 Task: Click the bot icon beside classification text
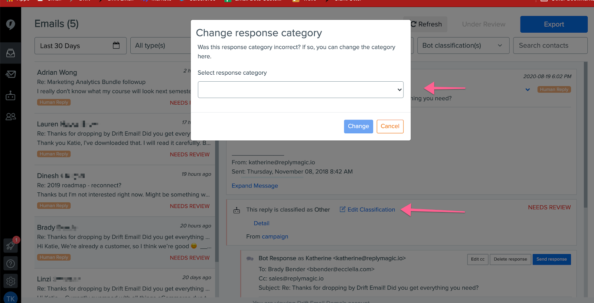click(x=236, y=211)
